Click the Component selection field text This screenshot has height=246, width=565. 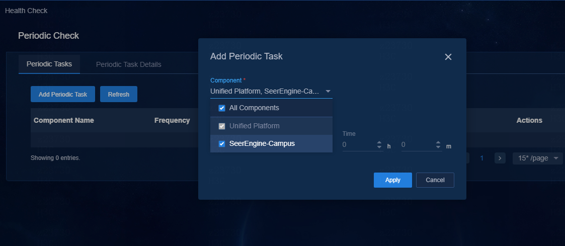[x=265, y=91]
